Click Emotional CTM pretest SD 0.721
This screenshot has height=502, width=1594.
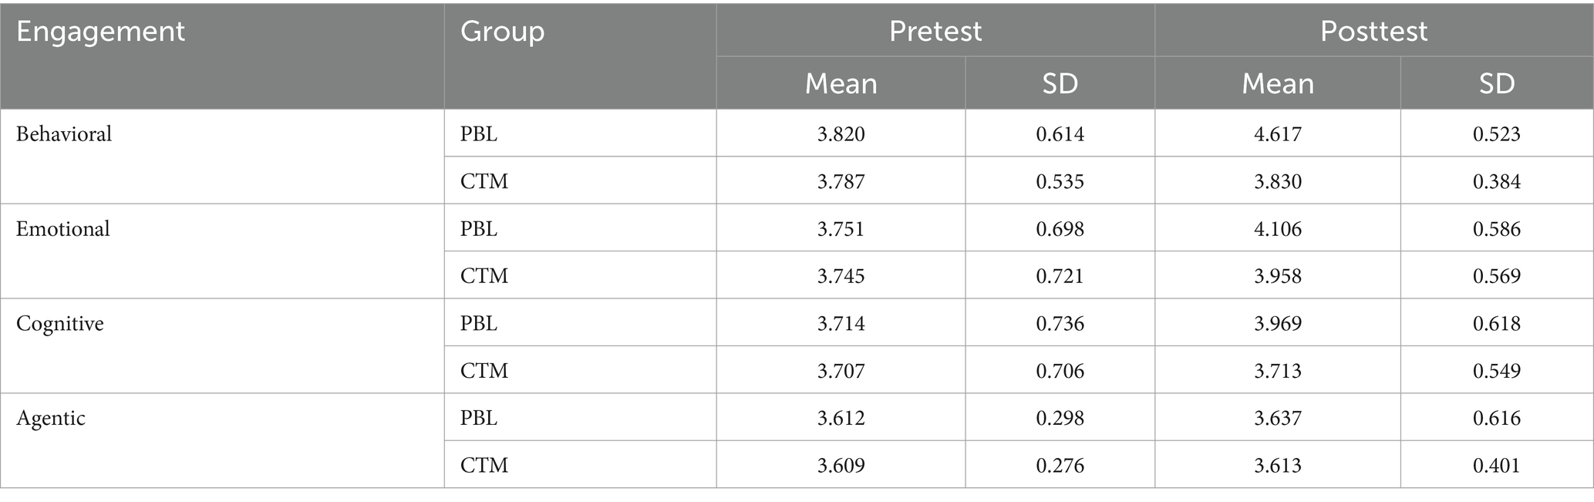pos(1060,276)
